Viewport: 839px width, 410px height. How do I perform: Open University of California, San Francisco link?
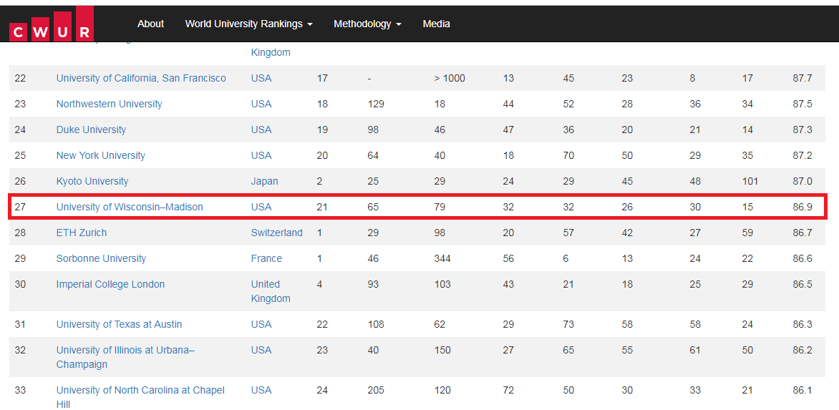[x=141, y=78]
